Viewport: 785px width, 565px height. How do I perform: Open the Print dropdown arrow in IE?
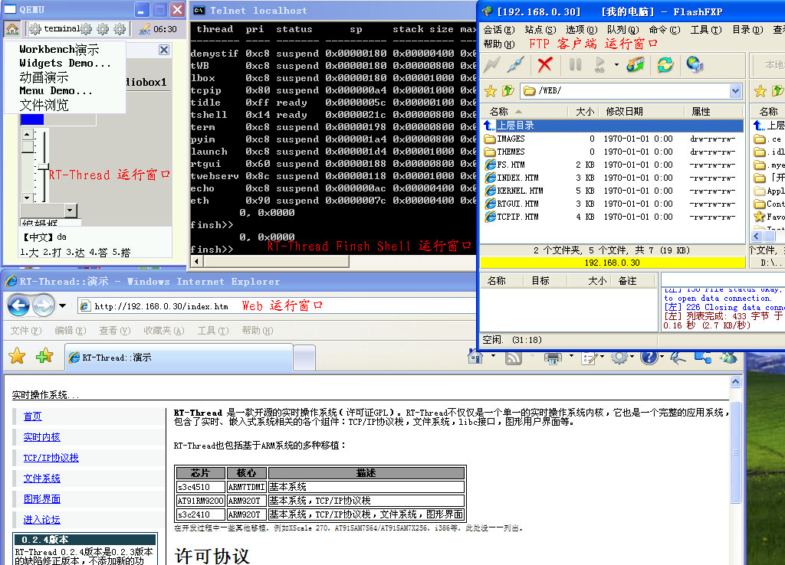[570, 356]
